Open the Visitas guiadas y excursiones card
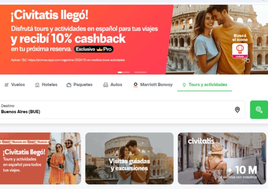The width and height of the screenshot is (268, 189). click(x=129, y=158)
